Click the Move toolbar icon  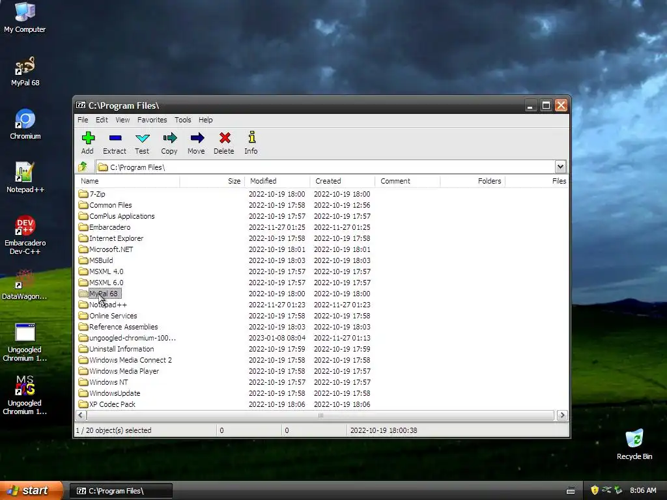tap(197, 138)
